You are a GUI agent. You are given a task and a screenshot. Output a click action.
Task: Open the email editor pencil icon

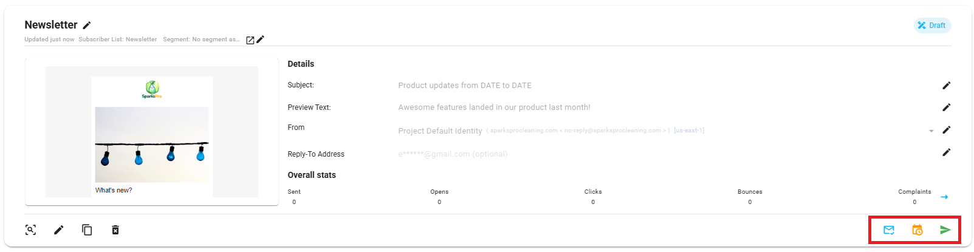click(59, 230)
